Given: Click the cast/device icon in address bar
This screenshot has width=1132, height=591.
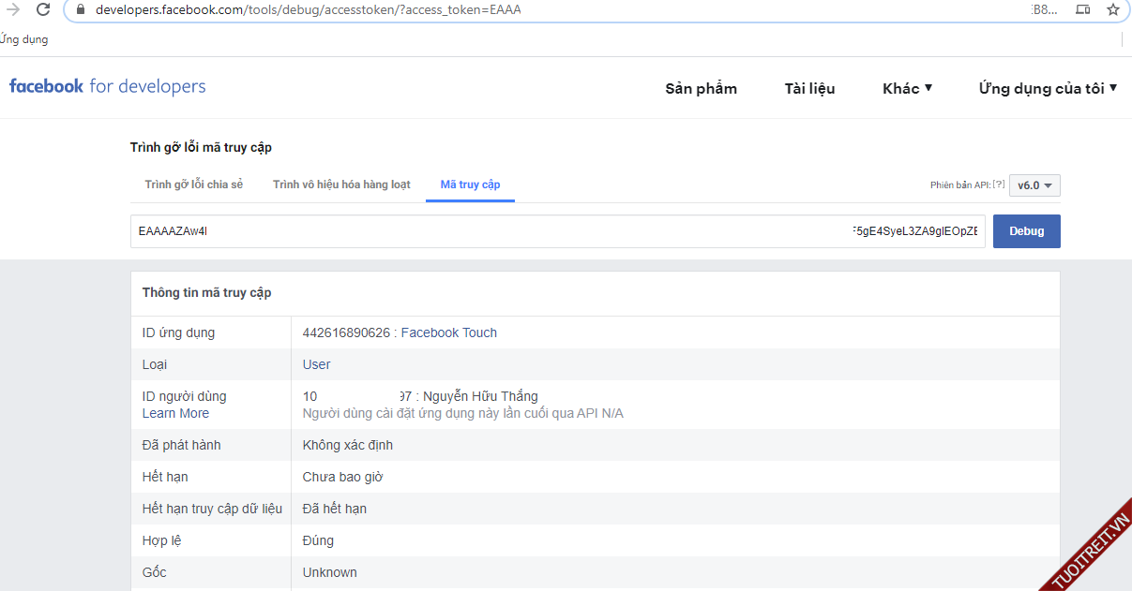Looking at the screenshot, I should point(1083,9).
